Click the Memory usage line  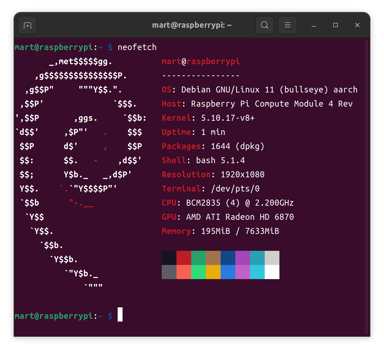(220, 231)
